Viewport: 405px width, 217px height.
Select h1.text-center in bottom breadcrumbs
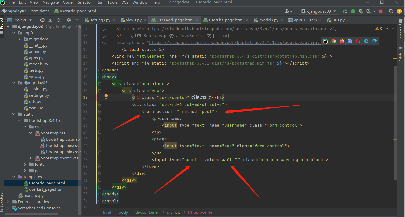tap(201, 212)
